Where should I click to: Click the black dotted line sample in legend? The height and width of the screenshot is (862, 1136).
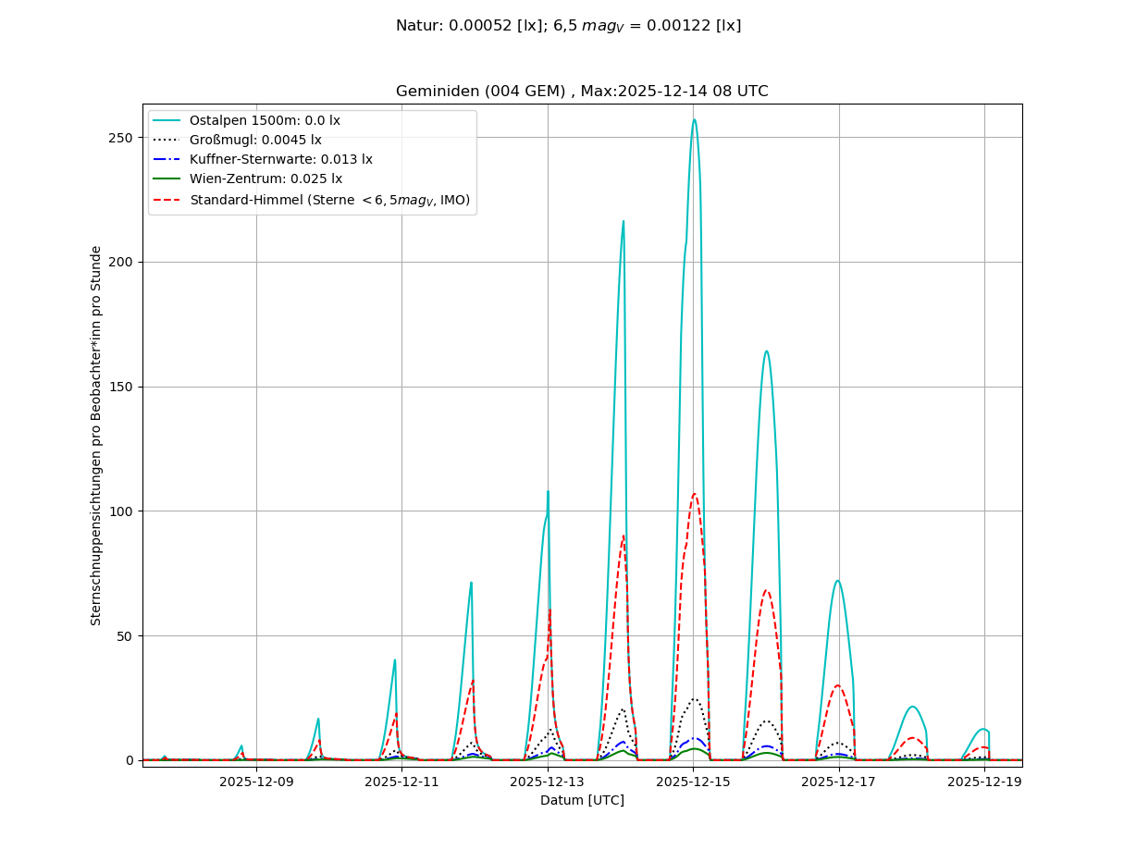[x=167, y=141]
